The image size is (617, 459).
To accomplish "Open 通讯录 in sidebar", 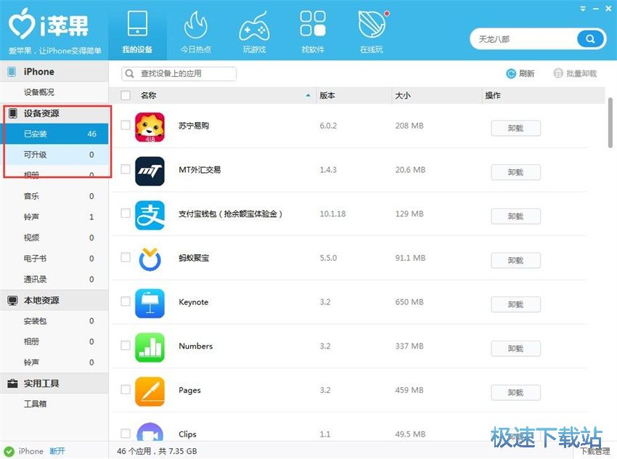I will coord(54,280).
